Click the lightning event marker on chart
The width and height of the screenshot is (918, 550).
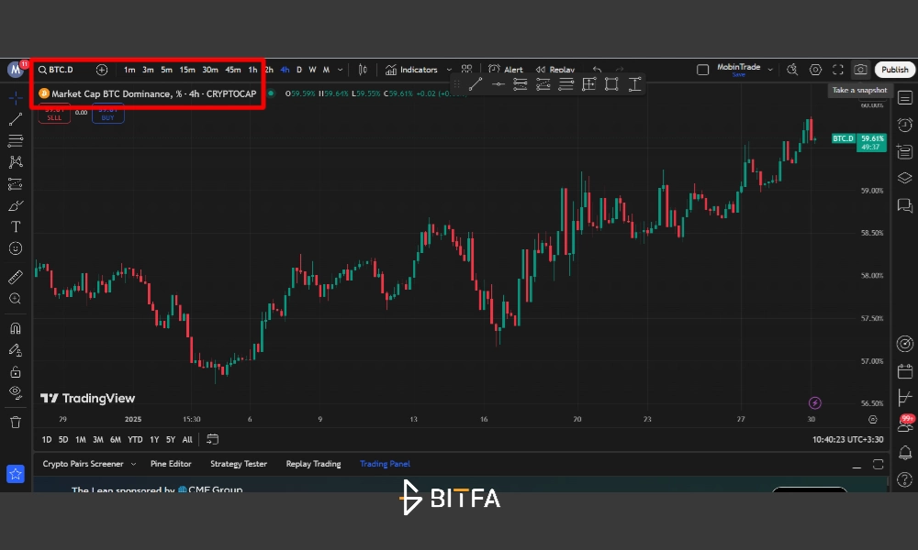[x=814, y=402]
